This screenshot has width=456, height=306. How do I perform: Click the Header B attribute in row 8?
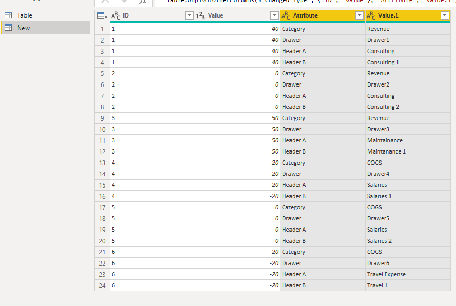pyautogui.click(x=322, y=107)
